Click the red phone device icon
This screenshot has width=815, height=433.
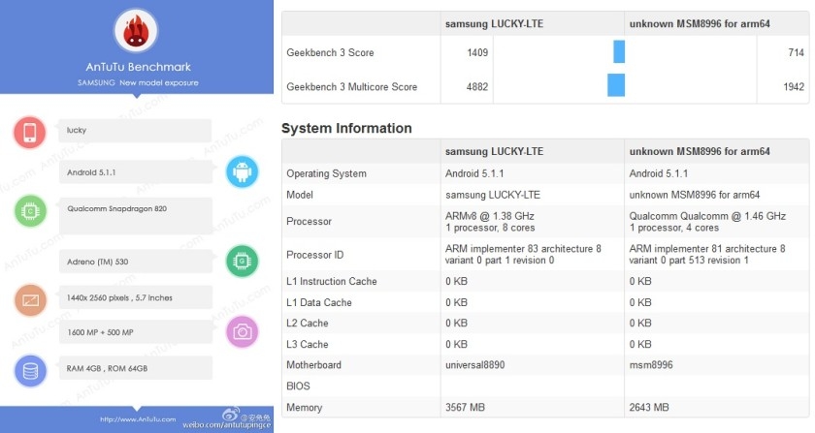(x=30, y=132)
